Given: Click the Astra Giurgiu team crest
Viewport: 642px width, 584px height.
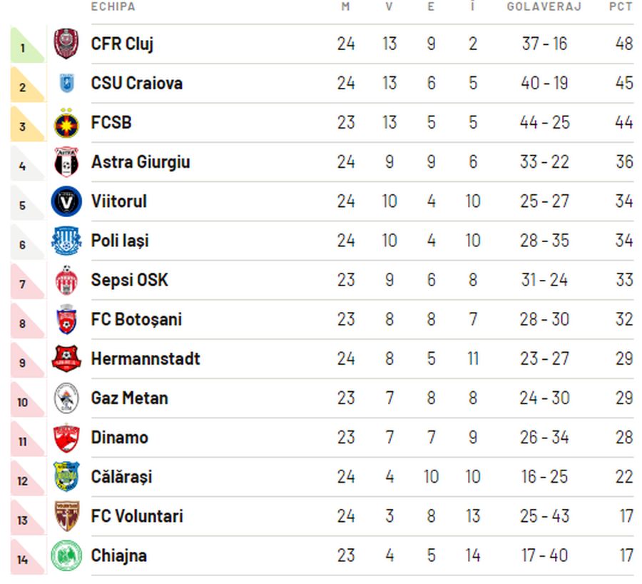Looking at the screenshot, I should [66, 162].
